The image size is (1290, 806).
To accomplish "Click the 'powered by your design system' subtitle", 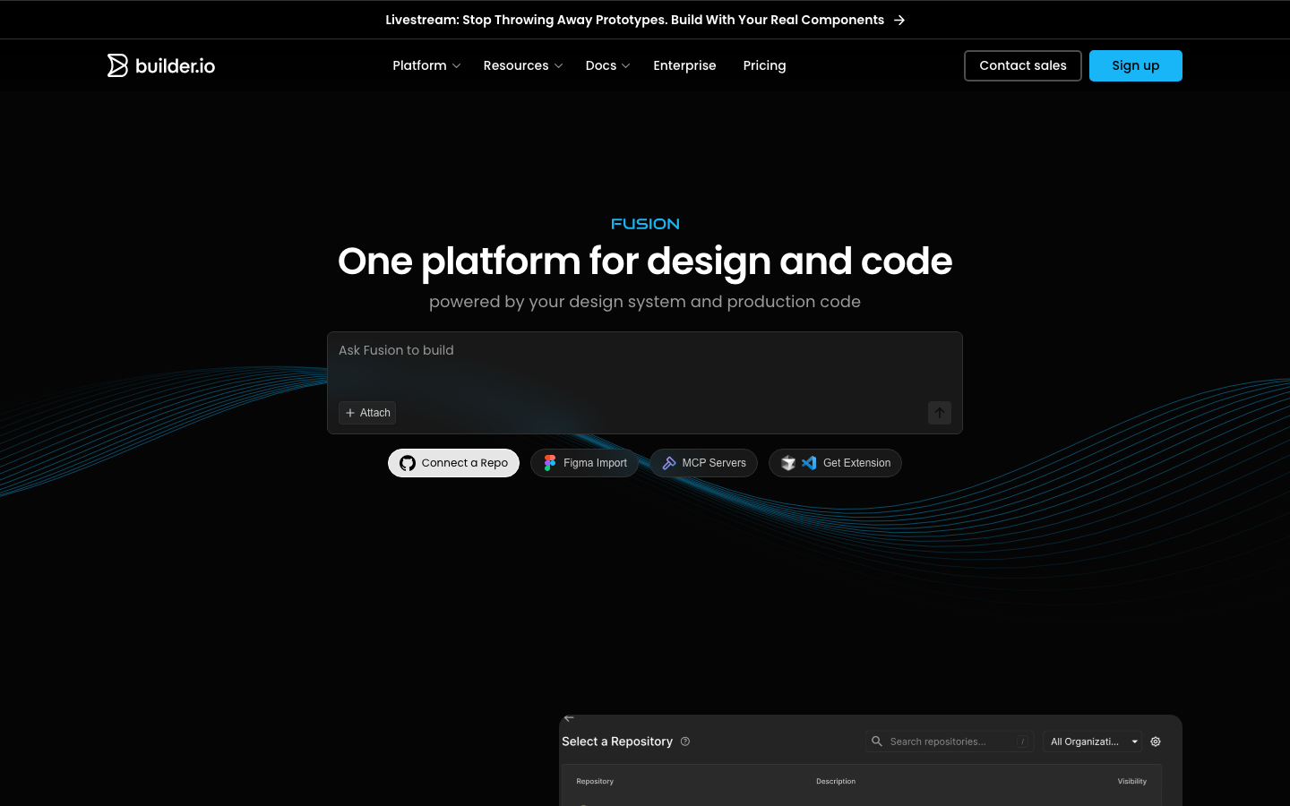I will (645, 302).
